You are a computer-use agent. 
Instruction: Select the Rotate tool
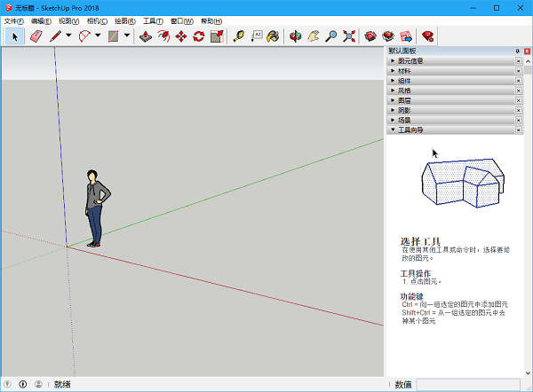pos(199,36)
